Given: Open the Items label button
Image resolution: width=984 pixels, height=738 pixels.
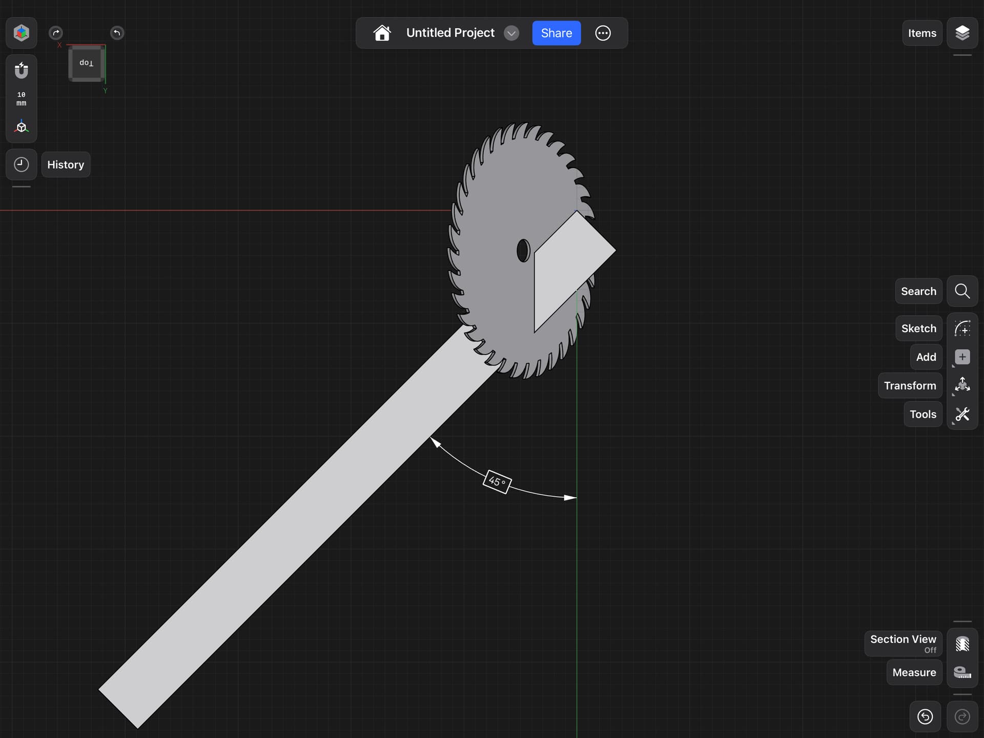Looking at the screenshot, I should click(922, 33).
